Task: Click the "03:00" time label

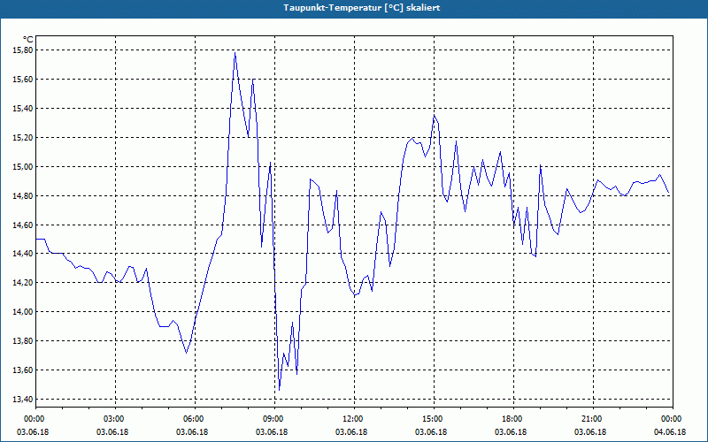Action: 115,419
